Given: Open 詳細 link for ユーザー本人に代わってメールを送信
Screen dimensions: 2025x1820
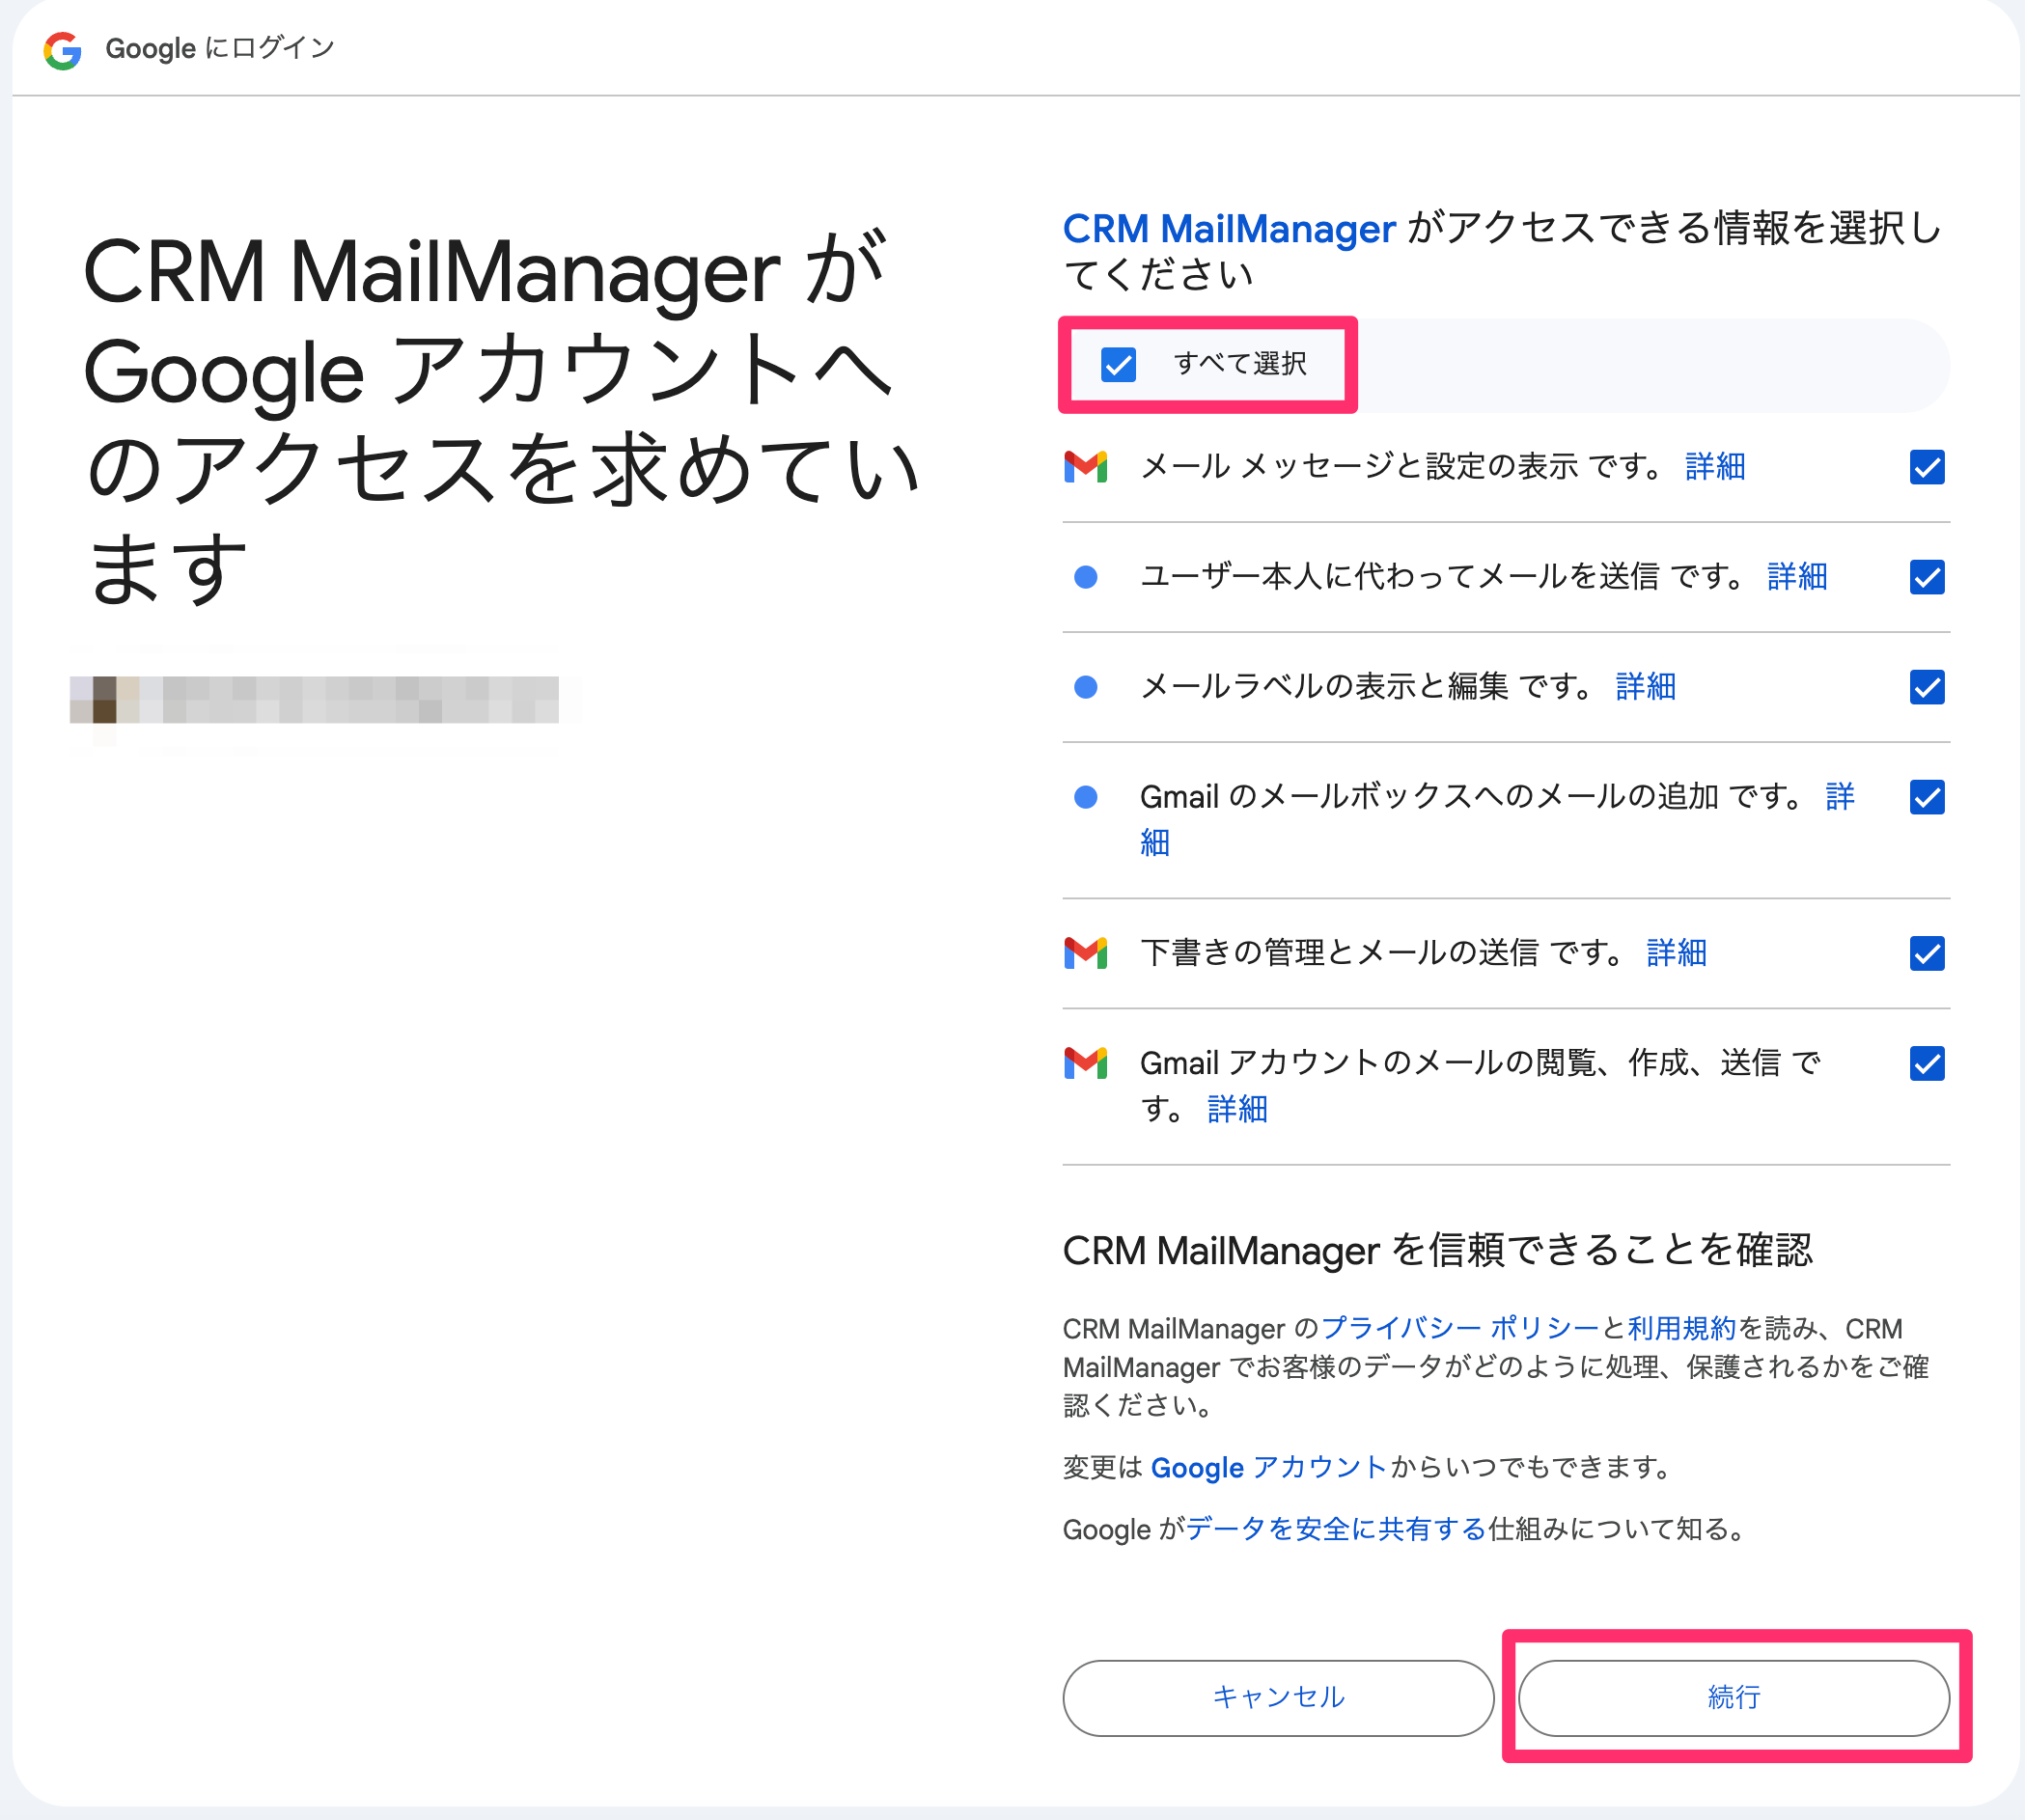Looking at the screenshot, I should [1797, 577].
